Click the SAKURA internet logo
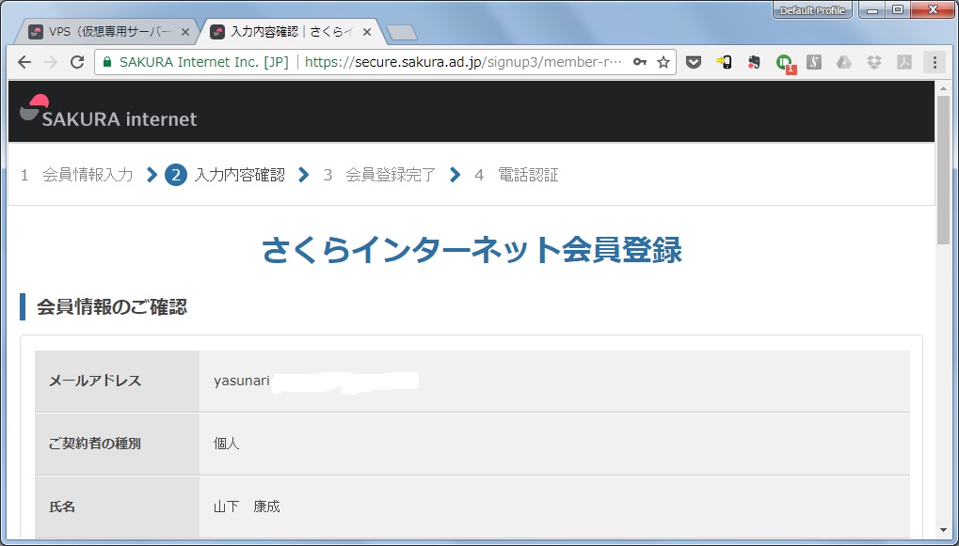The height and width of the screenshot is (546, 959). click(108, 112)
